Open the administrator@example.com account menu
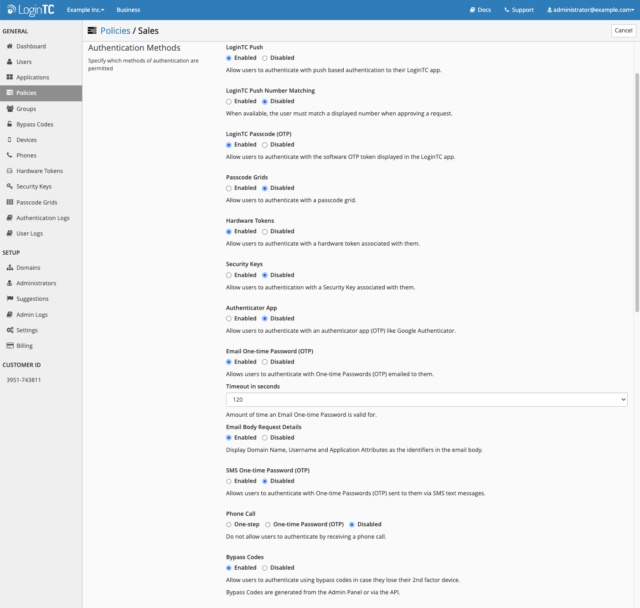Screen dimensions: 640x608 click(590, 10)
